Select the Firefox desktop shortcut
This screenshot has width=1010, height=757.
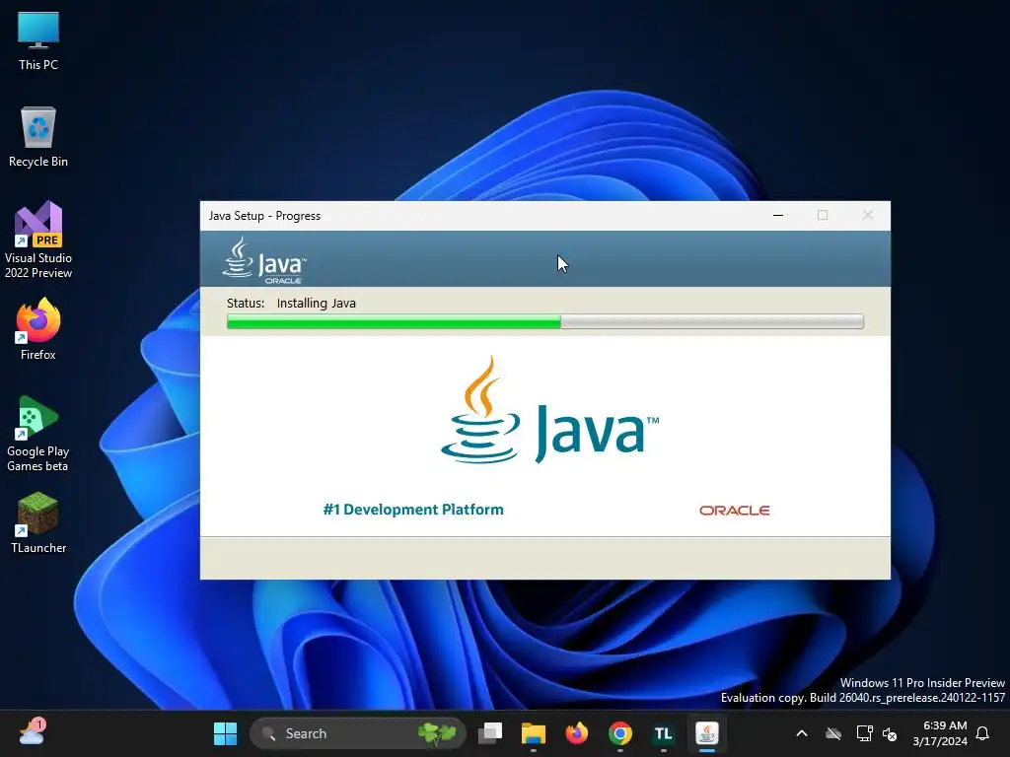[38, 329]
